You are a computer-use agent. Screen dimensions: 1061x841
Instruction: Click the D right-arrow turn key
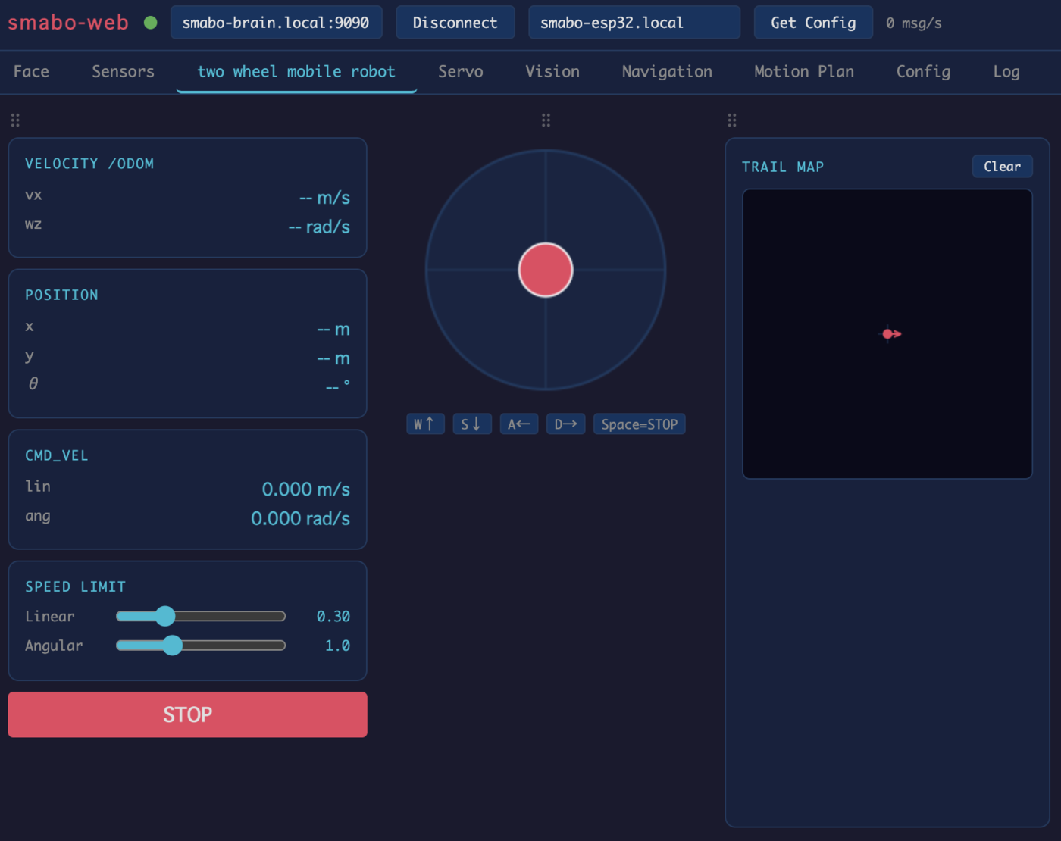point(565,424)
